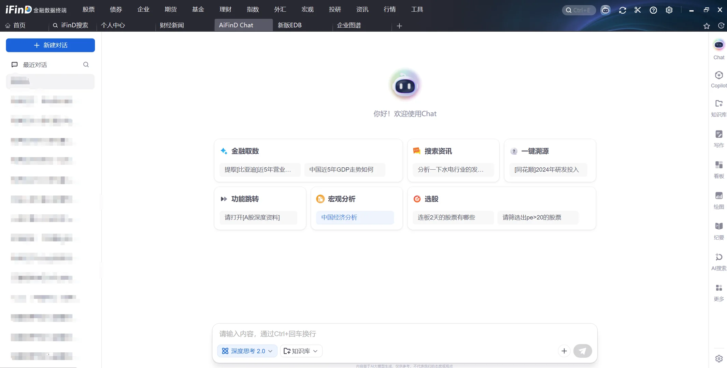This screenshot has width=727, height=368.
Task: Expand 更多 options in the sidebar
Action: point(718,292)
